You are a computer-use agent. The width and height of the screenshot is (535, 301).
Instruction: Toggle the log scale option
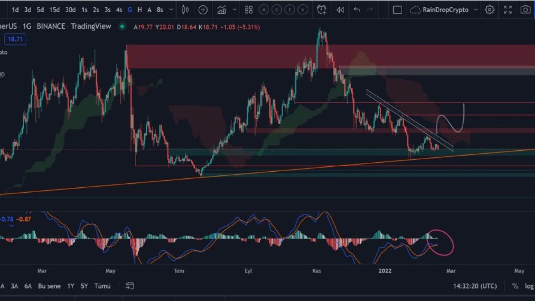[x=529, y=286]
